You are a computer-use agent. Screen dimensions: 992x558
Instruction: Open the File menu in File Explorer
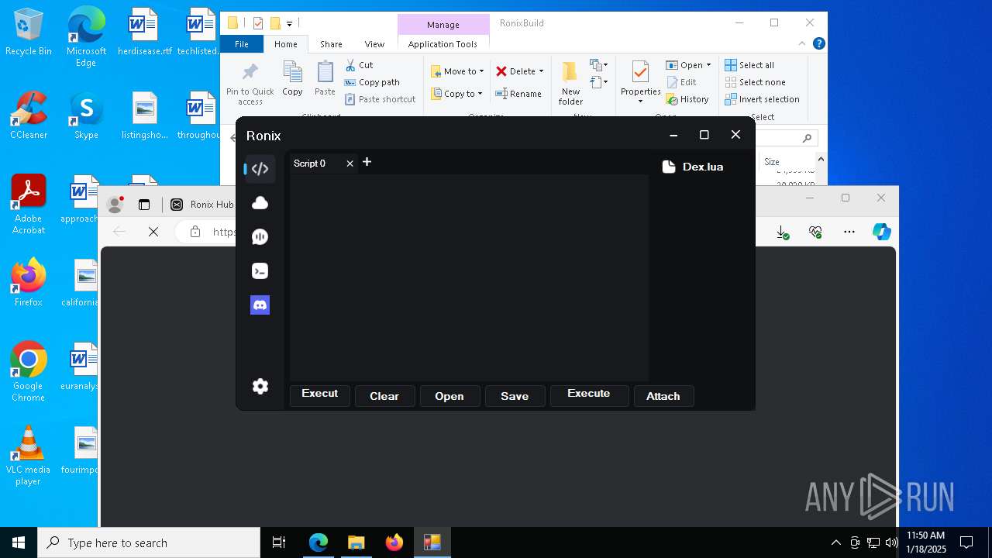click(242, 44)
